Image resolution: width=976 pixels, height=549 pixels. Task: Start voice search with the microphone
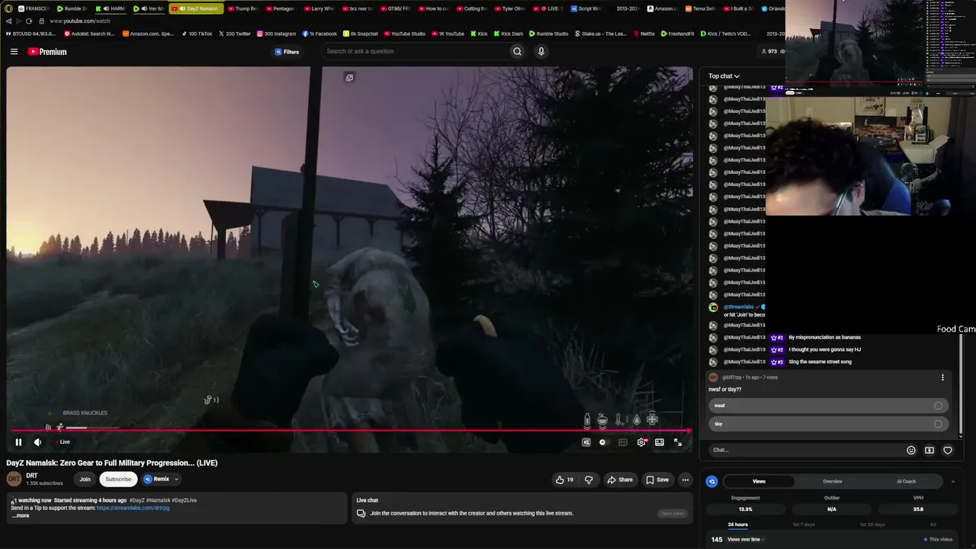tap(541, 51)
